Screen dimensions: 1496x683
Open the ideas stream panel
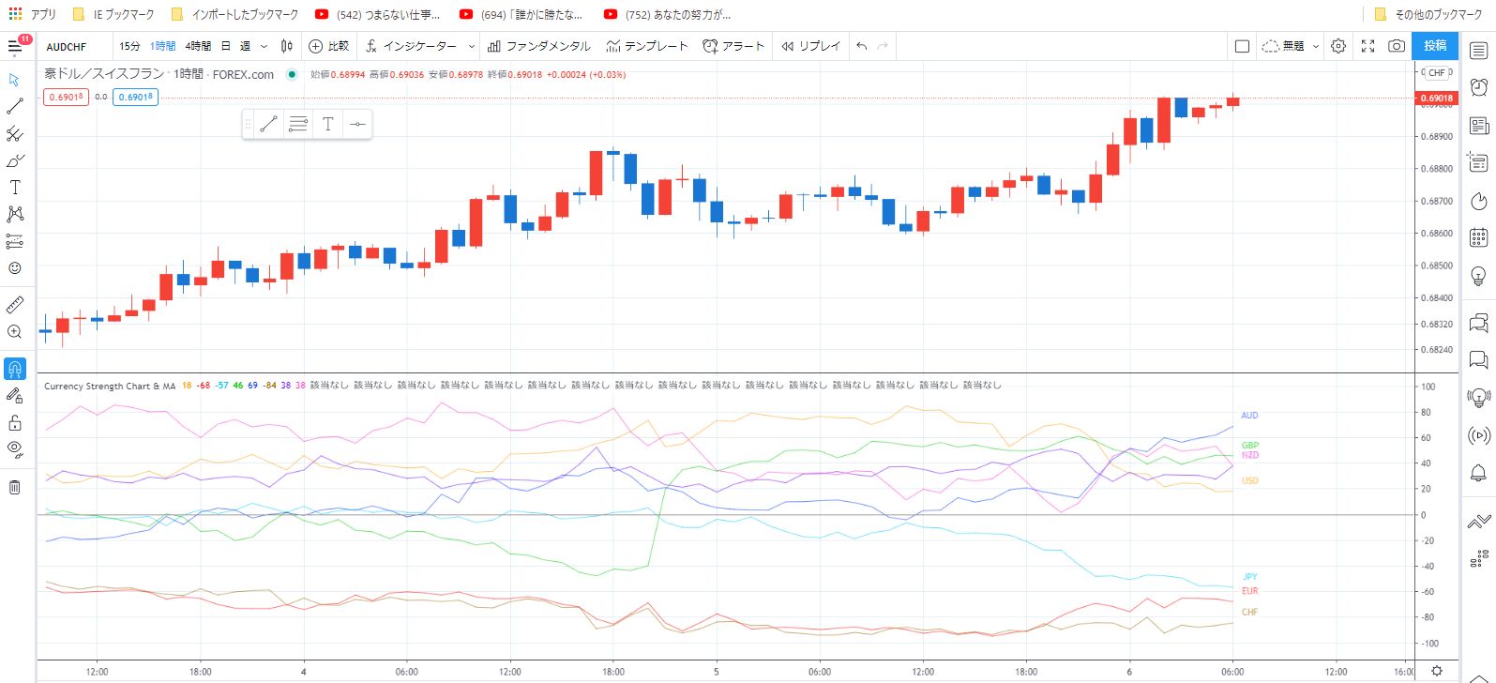point(1479,398)
